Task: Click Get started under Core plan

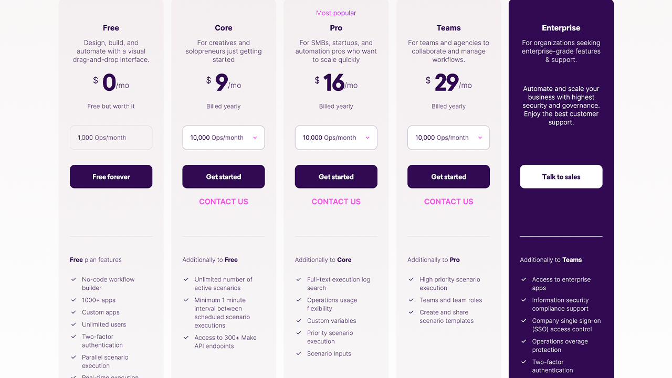Action: coord(224,177)
